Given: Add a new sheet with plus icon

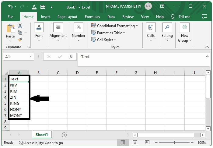Looking at the screenshot, I should coord(64,135).
